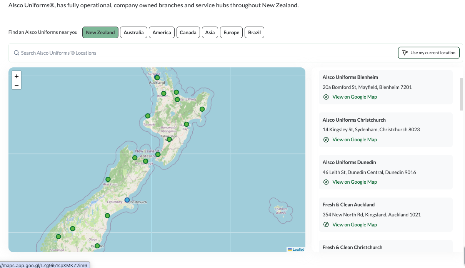The image size is (465, 268).
Task: Select the marker above West Coast label
Action: click(108, 179)
